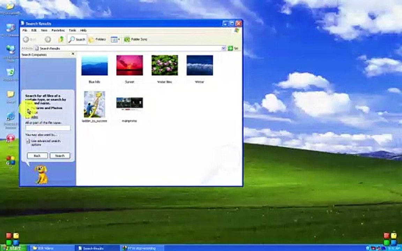Click the Back button in Search Companion
This screenshot has height=251, width=402.
pos(37,156)
